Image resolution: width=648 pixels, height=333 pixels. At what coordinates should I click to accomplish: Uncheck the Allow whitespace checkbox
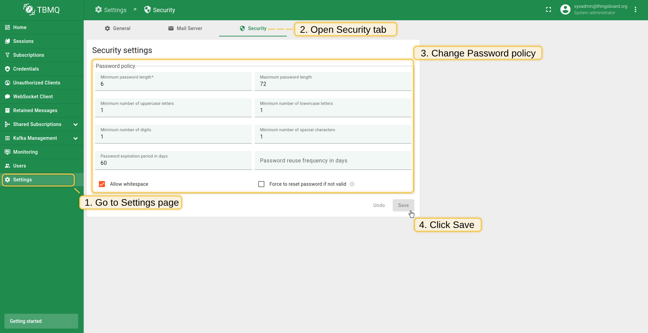coord(102,184)
